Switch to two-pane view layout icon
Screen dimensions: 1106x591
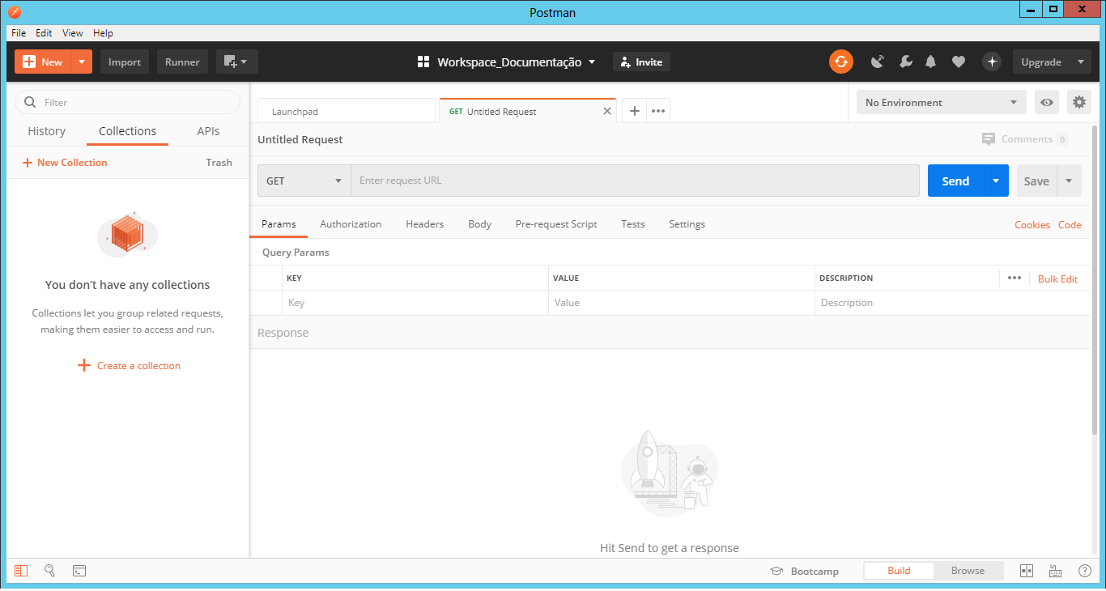pos(1027,571)
